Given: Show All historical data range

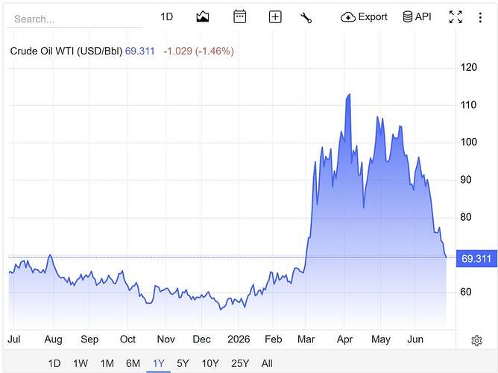Looking at the screenshot, I should [267, 363].
